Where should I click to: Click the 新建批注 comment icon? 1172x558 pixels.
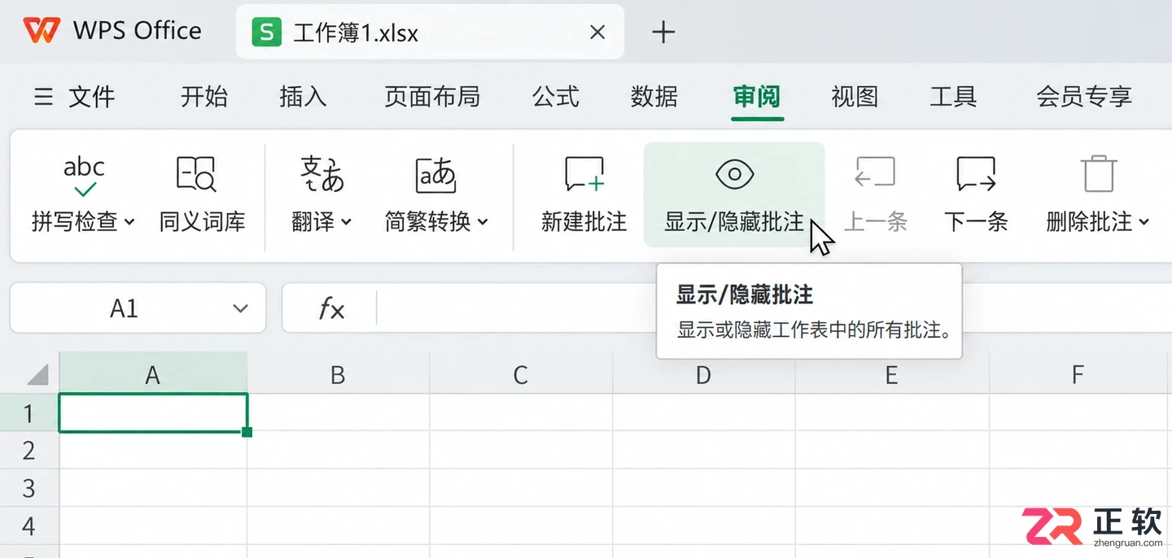pos(584,174)
